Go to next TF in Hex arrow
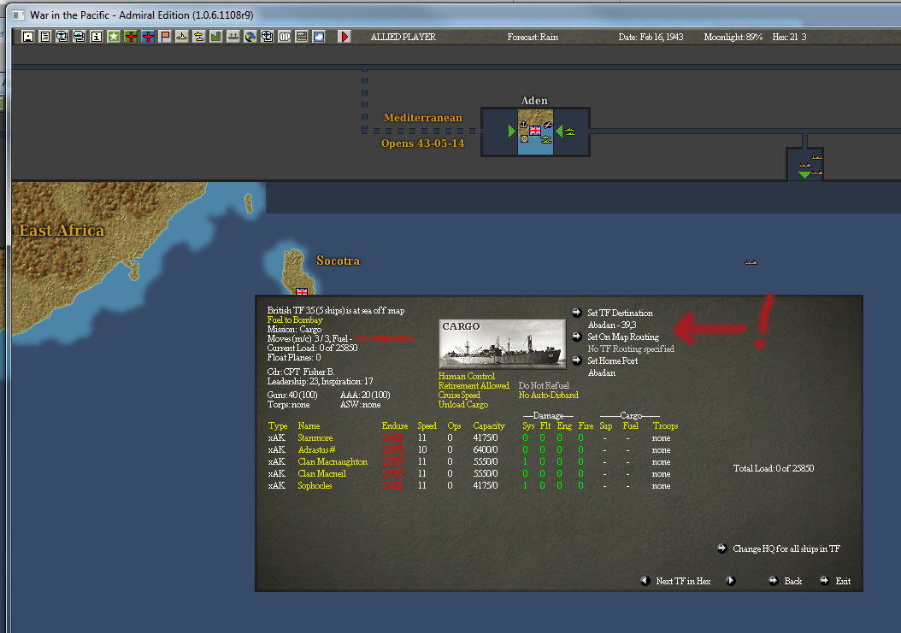Viewport: 901px width, 633px height. (x=730, y=581)
